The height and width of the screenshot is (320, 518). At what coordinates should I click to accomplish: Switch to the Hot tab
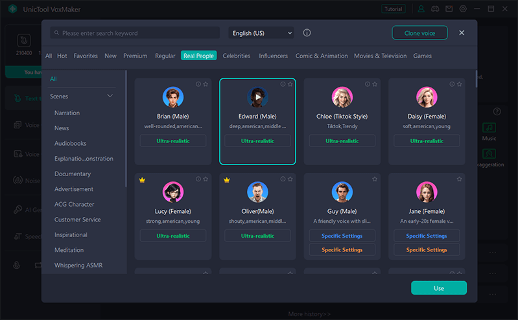62,56
